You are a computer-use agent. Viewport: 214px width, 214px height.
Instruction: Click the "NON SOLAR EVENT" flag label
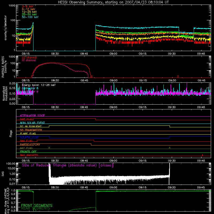pos(32,123)
